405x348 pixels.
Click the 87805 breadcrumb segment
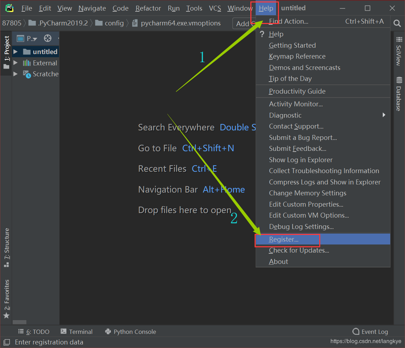12,23
